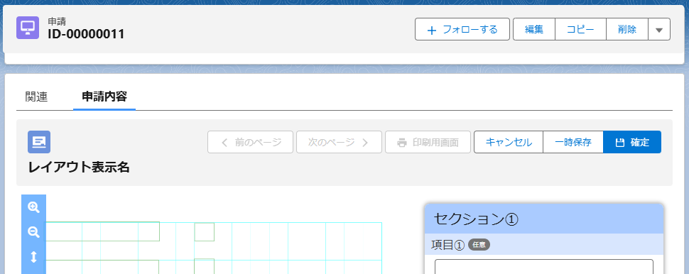Follow this record with フォローする
Screen dimensions: 689x274
tap(462, 29)
